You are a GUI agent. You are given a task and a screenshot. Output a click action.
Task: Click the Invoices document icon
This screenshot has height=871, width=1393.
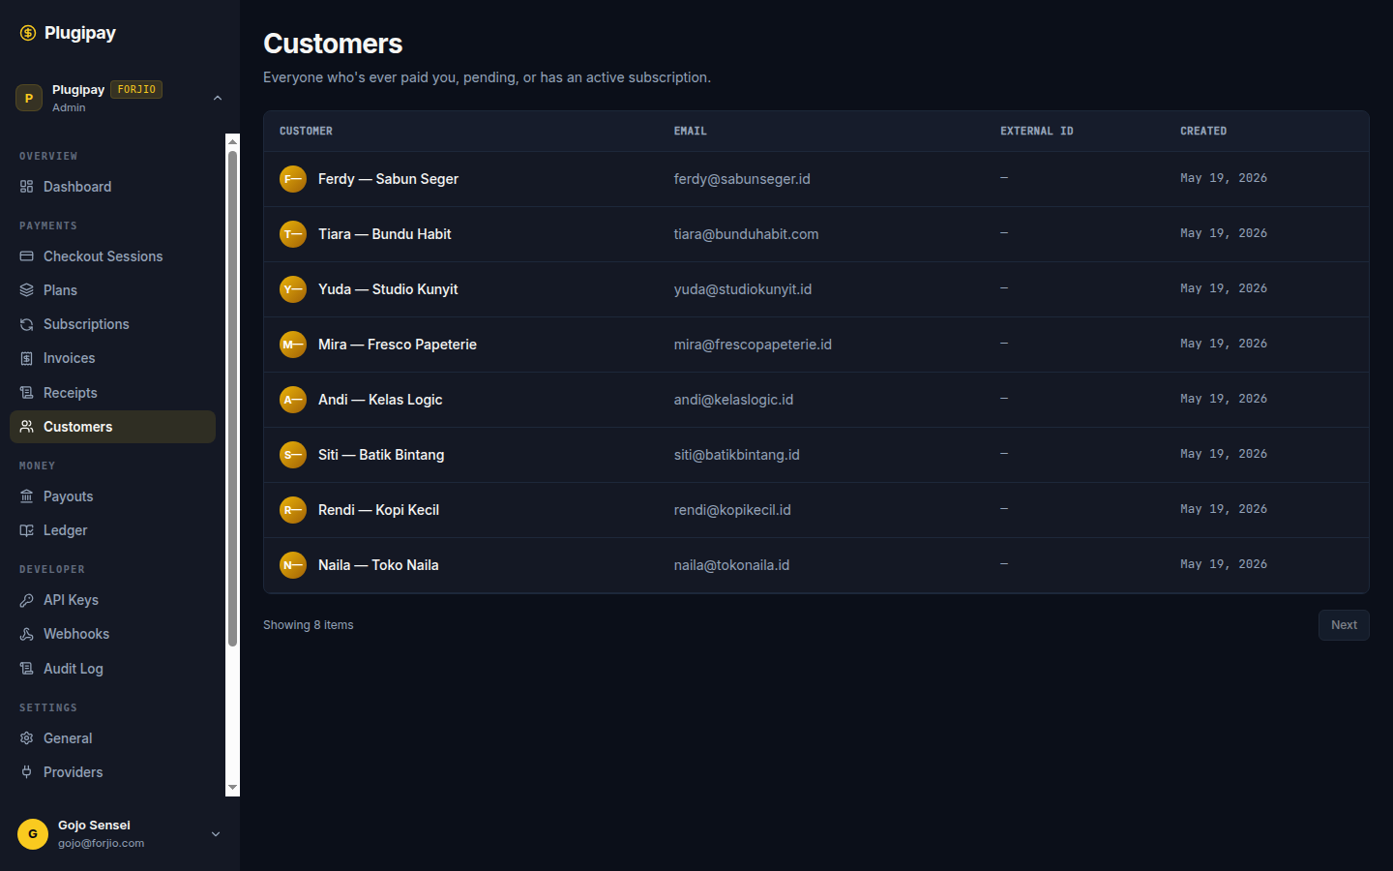tap(27, 358)
